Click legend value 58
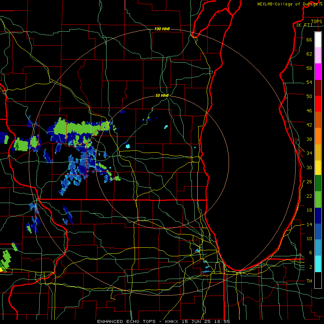The image size is (324, 324). point(309,68)
